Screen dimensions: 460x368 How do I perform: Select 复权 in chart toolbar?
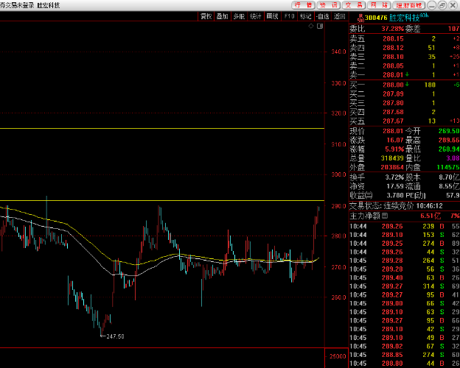tap(206, 16)
